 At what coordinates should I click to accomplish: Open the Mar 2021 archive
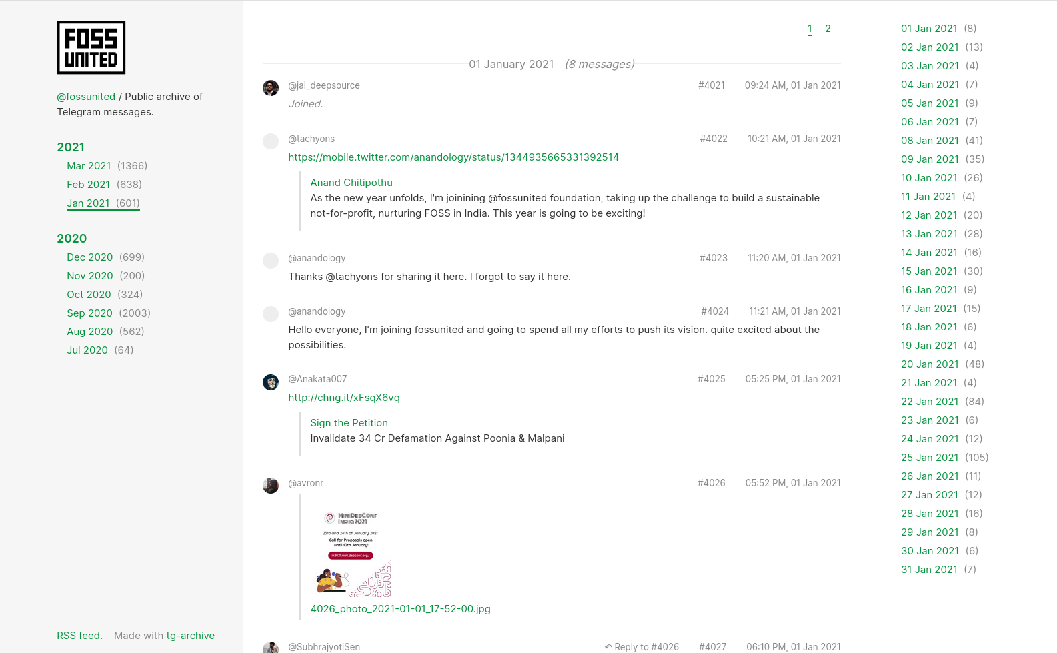pos(89,166)
